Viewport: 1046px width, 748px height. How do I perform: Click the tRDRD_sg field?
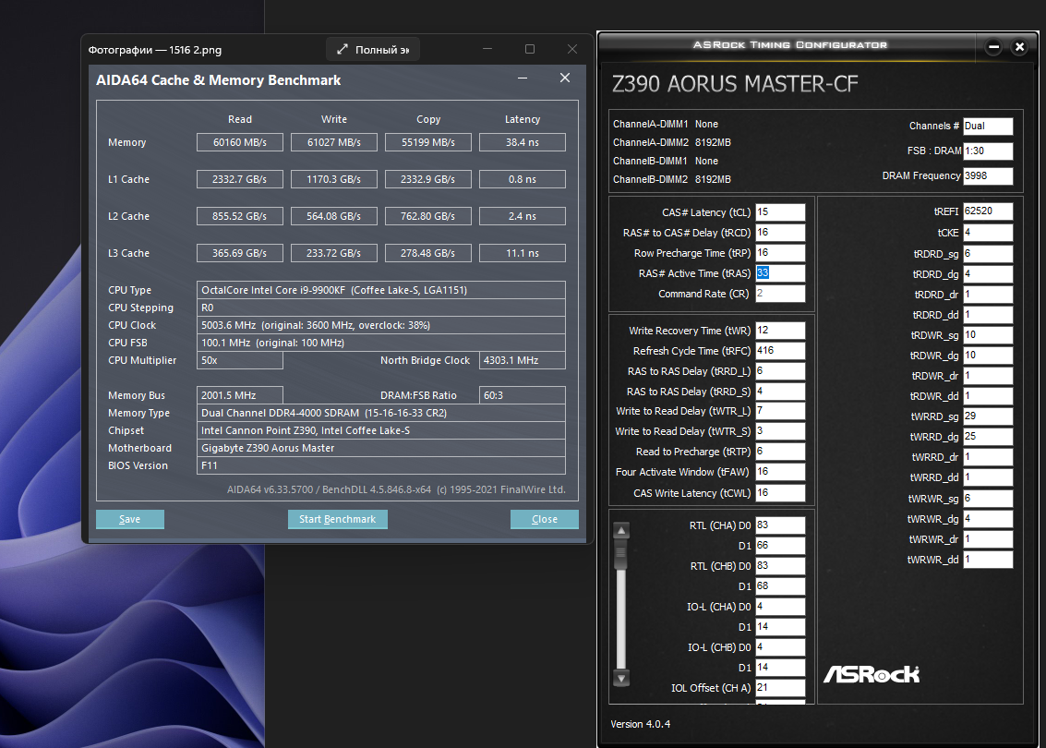click(x=988, y=254)
